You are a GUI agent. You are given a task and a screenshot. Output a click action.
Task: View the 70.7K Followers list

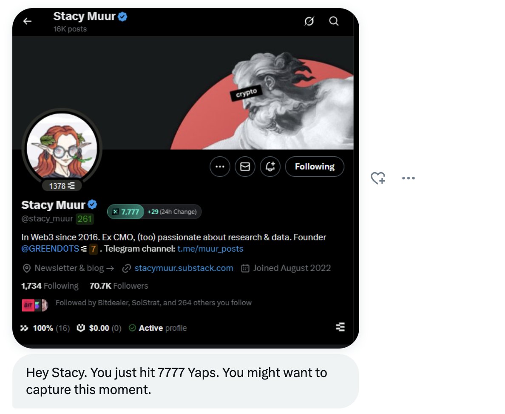pos(119,286)
